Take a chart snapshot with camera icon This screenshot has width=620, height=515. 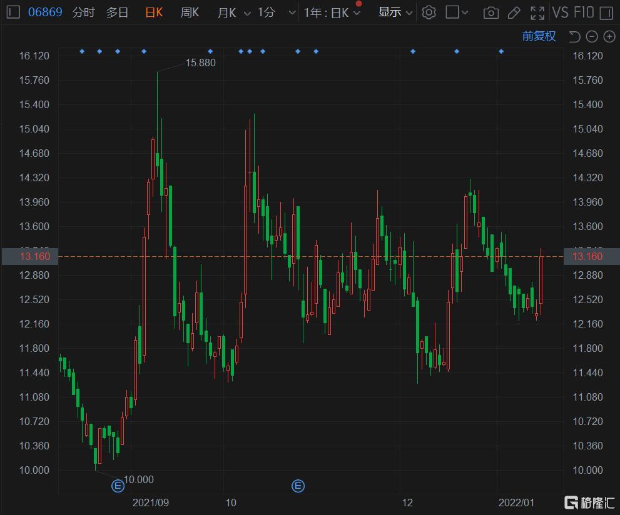pos(490,13)
